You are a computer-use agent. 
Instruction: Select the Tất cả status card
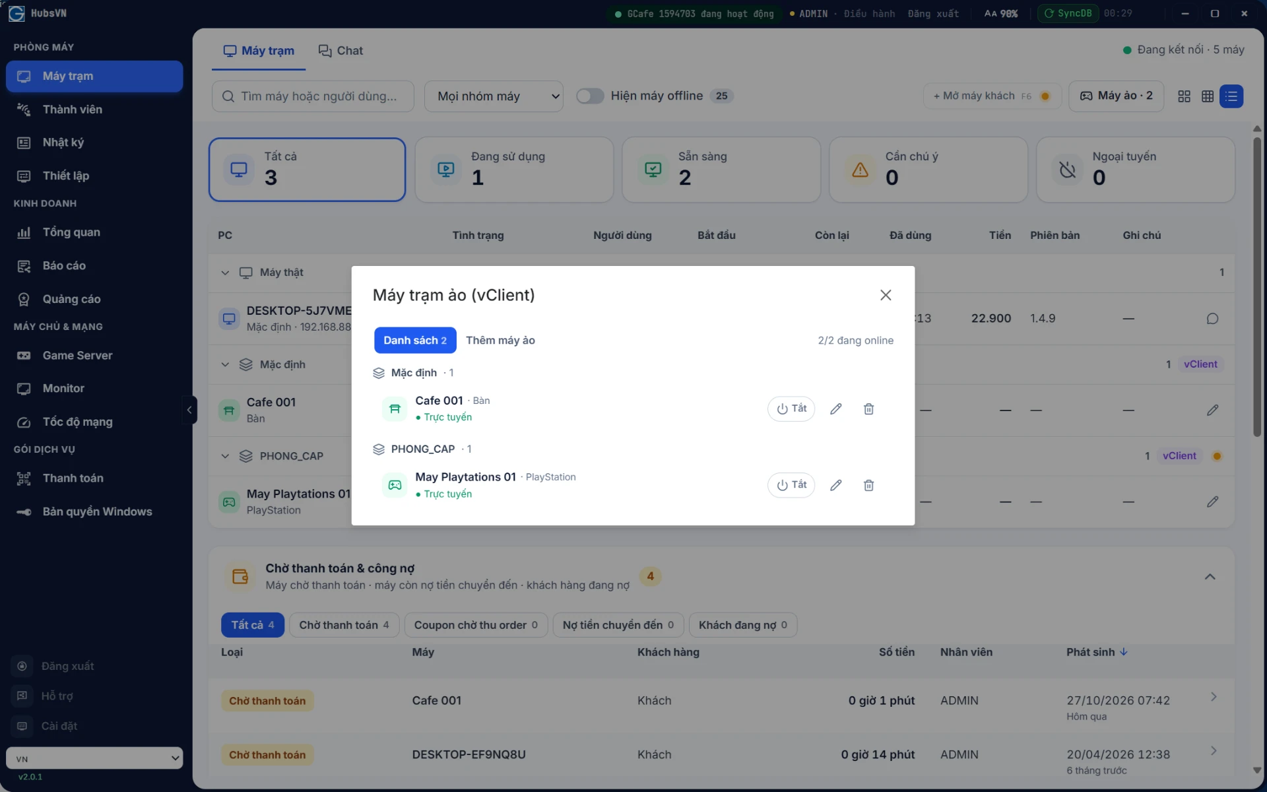click(307, 170)
